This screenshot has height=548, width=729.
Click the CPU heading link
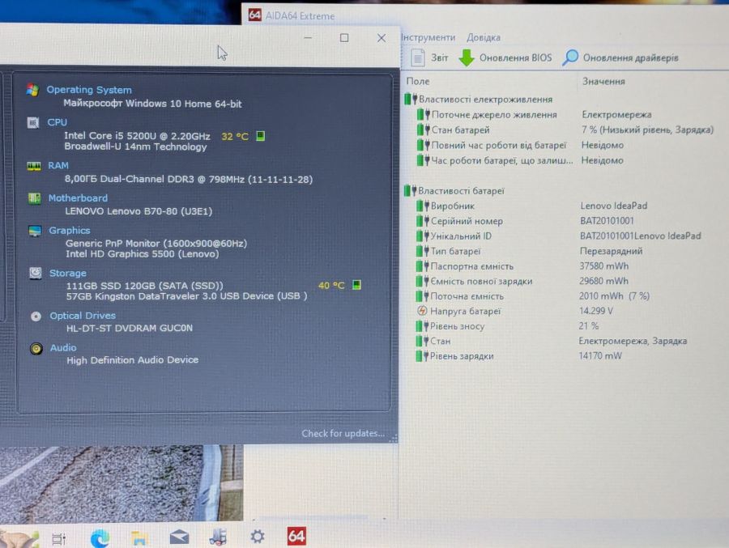[58, 122]
